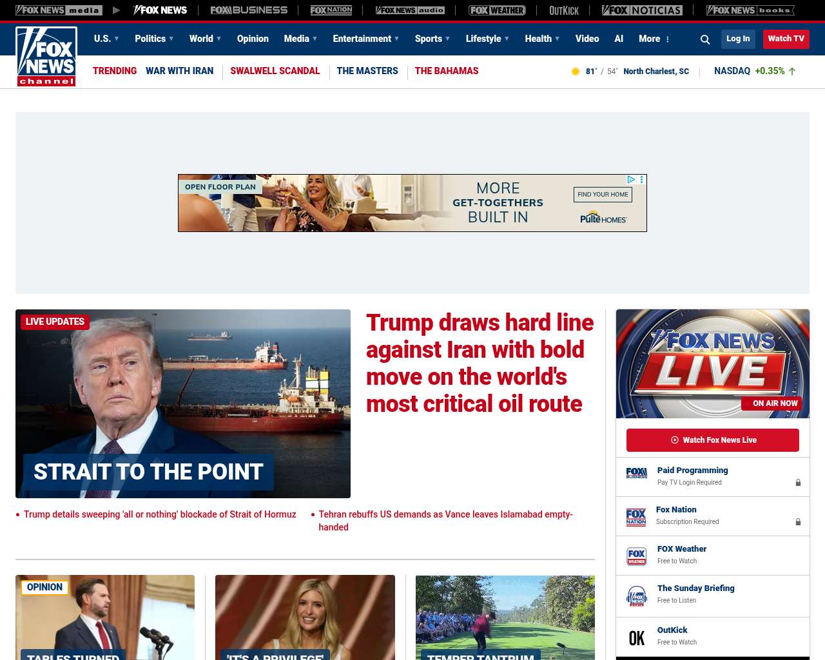The width and height of the screenshot is (825, 660).
Task: Click the Fox News Channel logo
Action: 46,57
